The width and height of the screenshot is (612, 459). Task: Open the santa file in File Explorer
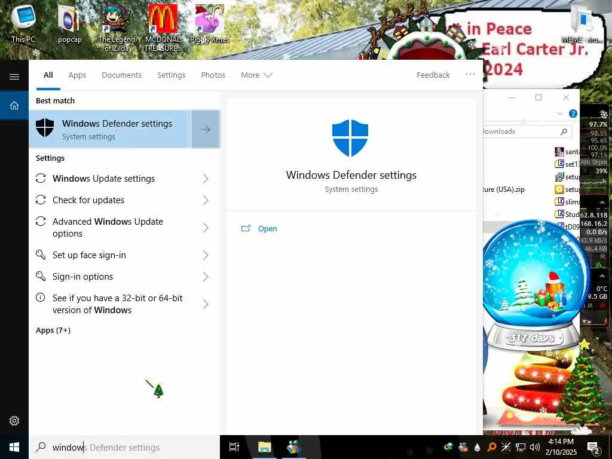coord(567,151)
